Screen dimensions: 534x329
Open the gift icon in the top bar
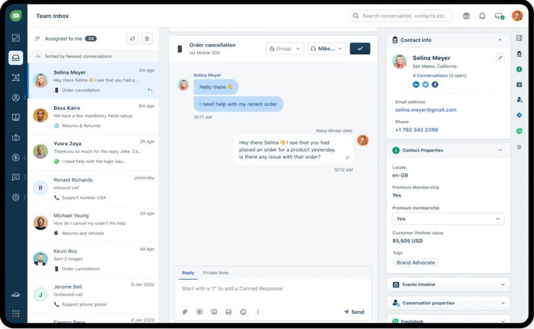[x=466, y=16]
